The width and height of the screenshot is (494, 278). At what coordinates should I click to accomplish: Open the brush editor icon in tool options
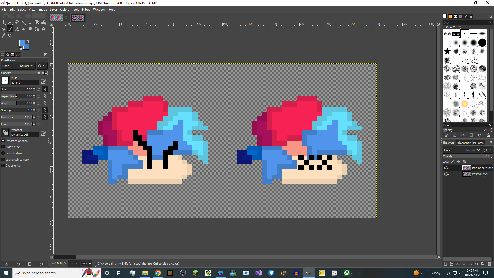[x=43, y=81]
